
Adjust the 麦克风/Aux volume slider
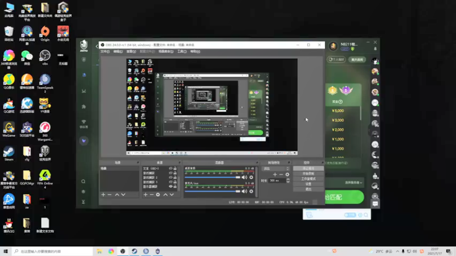(x=212, y=191)
